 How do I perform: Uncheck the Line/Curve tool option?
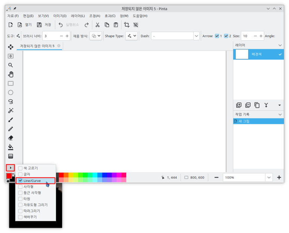20,181
